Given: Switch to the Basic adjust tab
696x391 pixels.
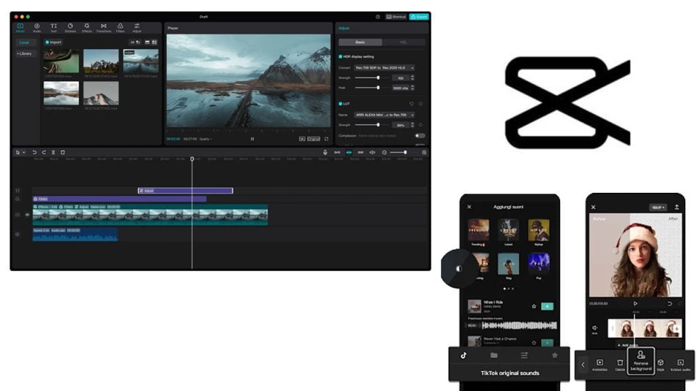Looking at the screenshot, I should (x=360, y=42).
